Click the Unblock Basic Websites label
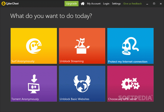The image size is (164, 112). point(74,99)
